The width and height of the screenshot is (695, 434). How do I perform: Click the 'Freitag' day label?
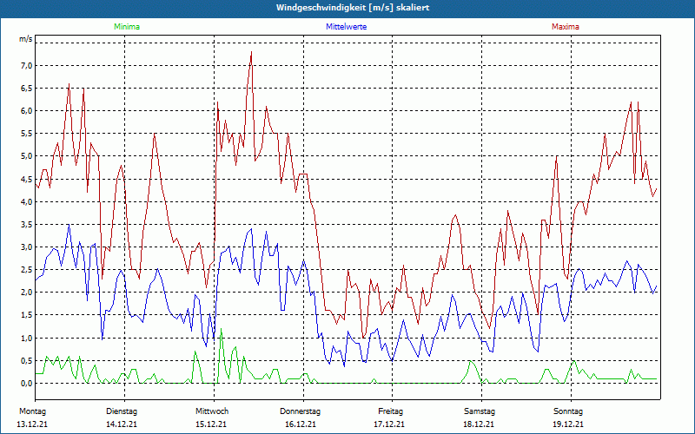tap(390, 411)
